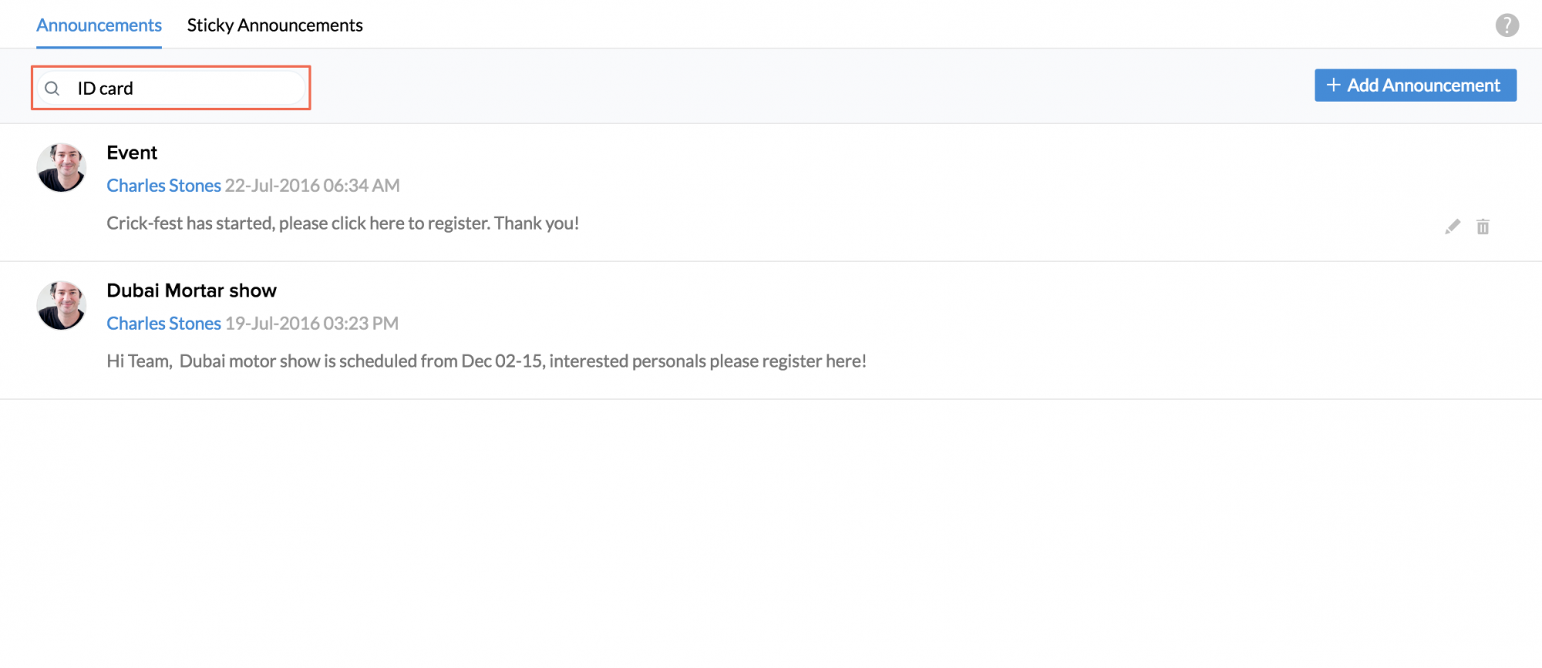Select the Dubai Mortar show title
Viewport: 1542px width, 668px height.
click(x=191, y=290)
